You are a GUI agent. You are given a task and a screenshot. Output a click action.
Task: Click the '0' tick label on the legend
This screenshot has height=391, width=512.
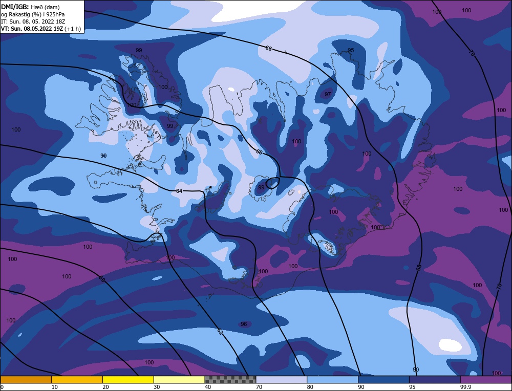click(2, 387)
